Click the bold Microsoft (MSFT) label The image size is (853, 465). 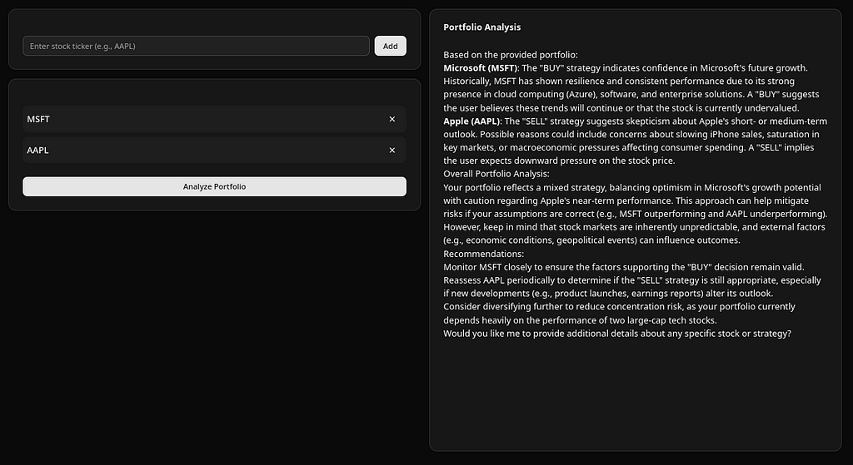[481, 68]
